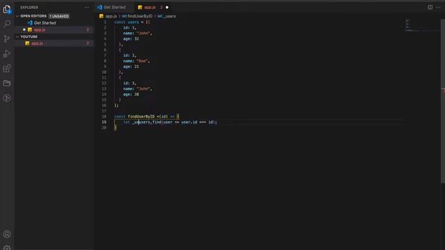Select Get Started in Open Editors
Image resolution: width=445 pixels, height=250 pixels.
pos(44,23)
